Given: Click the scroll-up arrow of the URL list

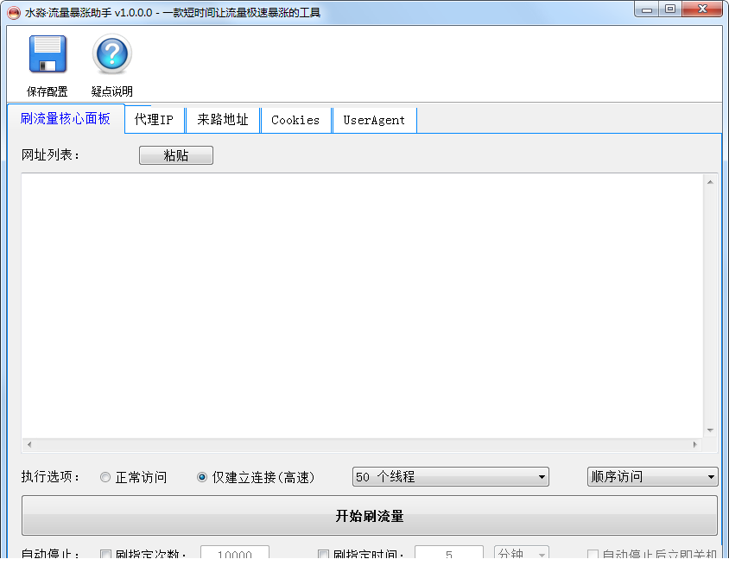Looking at the screenshot, I should click(x=710, y=182).
